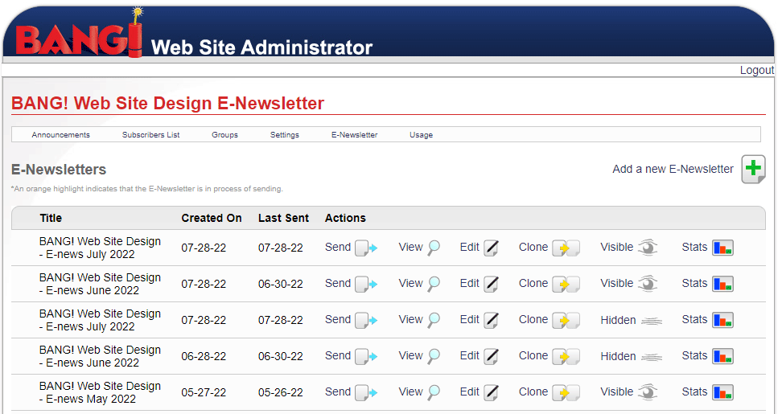This screenshot has width=778, height=414.
Task: Click the created date 05-27-22
Action: coord(204,392)
